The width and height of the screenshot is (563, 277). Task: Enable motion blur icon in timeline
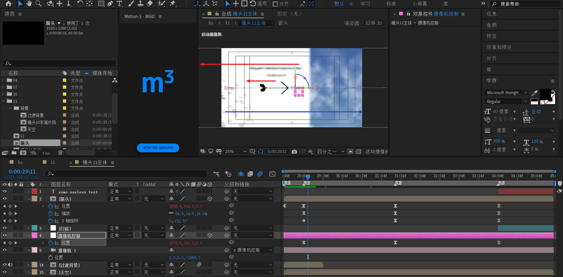[260, 174]
